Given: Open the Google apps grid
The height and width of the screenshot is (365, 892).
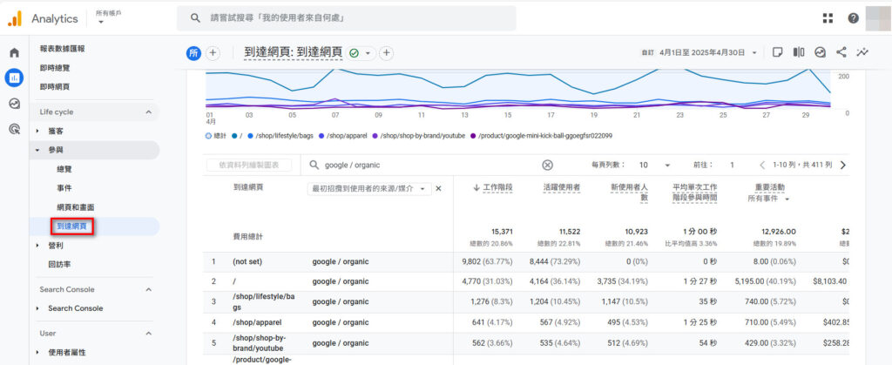Looking at the screenshot, I should pos(828,18).
